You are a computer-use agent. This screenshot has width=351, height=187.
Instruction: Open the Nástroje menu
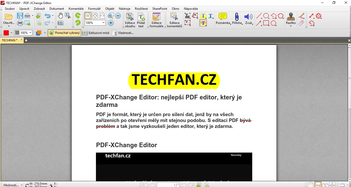(x=125, y=9)
